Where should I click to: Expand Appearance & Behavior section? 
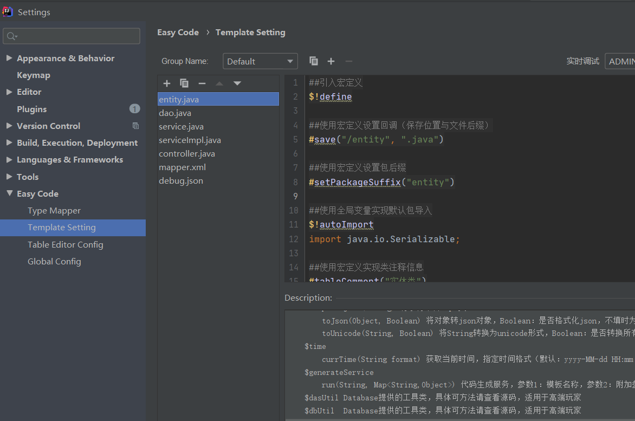click(9, 58)
